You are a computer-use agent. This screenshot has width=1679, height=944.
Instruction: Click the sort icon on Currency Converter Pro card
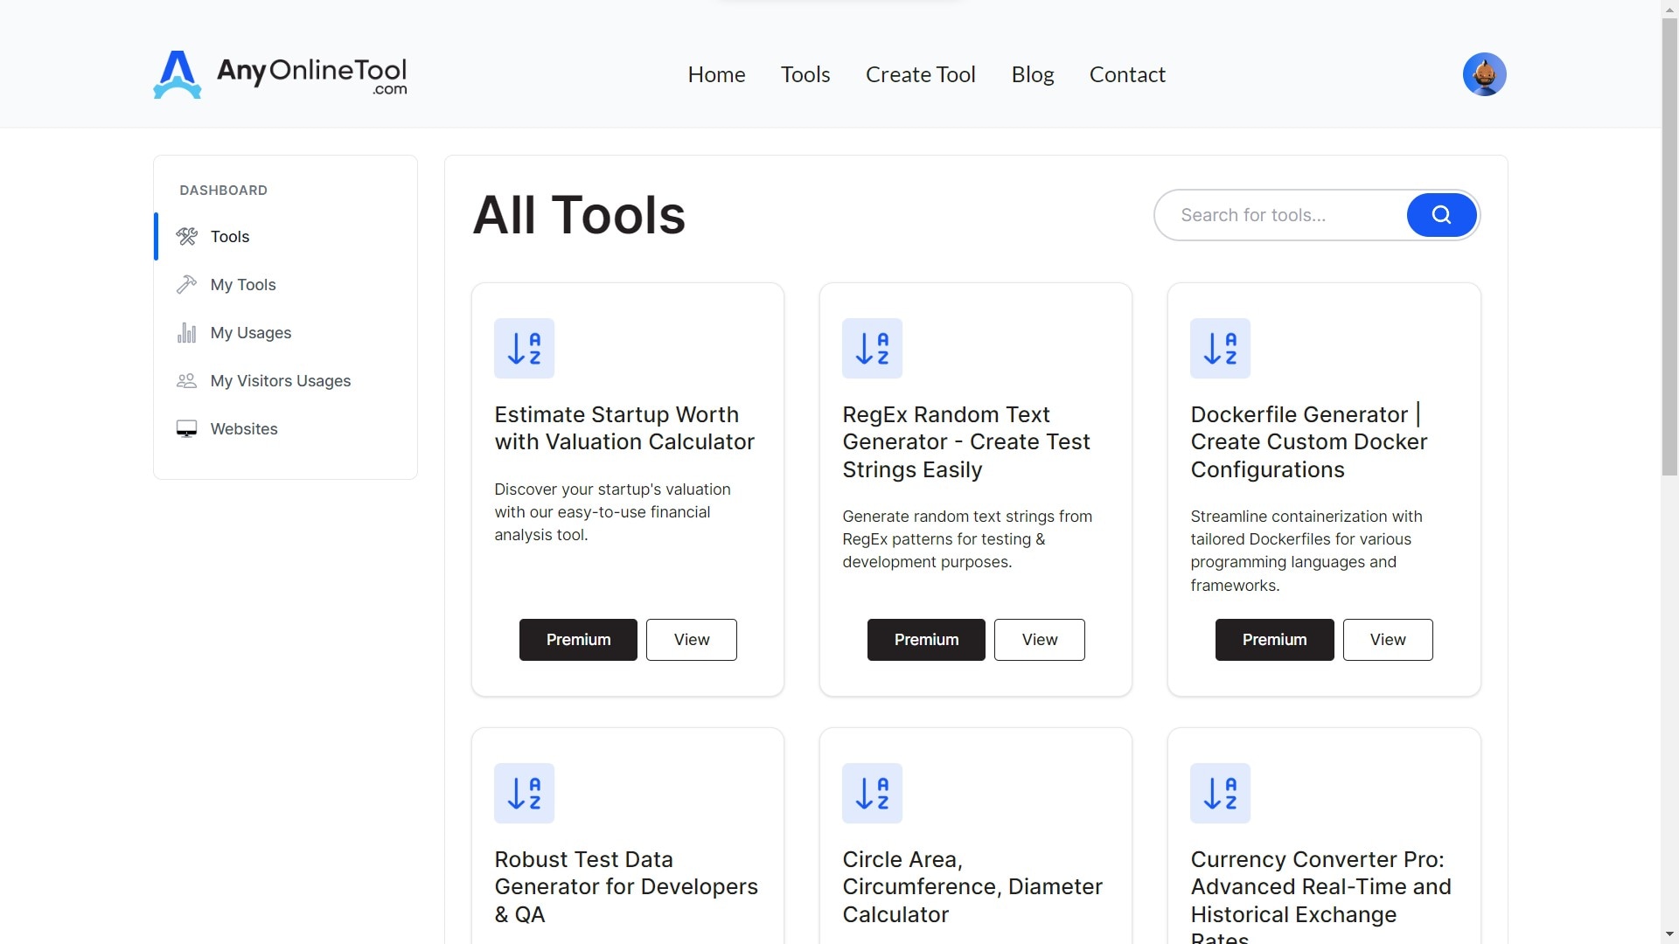click(x=1220, y=793)
